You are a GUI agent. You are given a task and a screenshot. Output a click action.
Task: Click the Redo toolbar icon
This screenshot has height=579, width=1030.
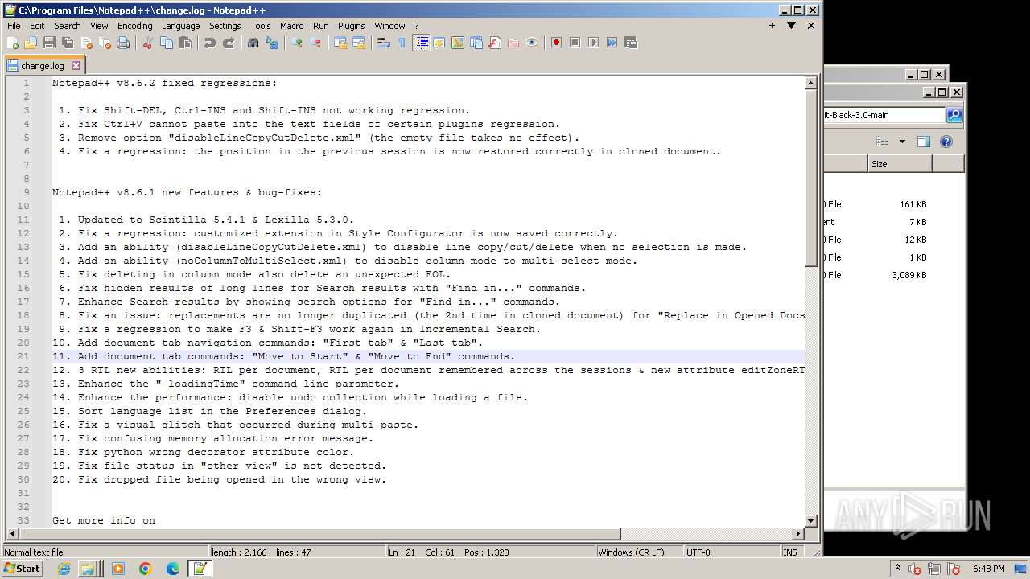229,43
